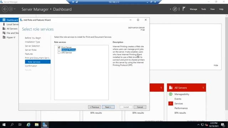Viewport: 228px width, 128px height.
Task: Open the Before You Begin wizard step
Action: tap(33, 38)
